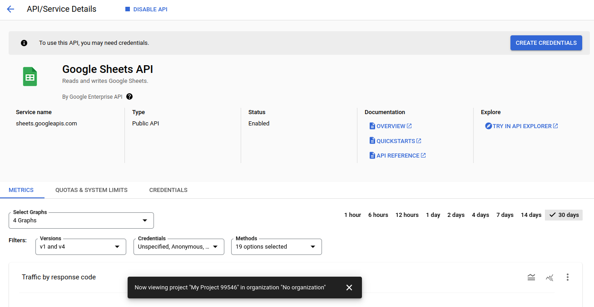Viewport: 594px width, 307px height.
Task: Click the Disable API square icon
Action: pyautogui.click(x=128, y=9)
